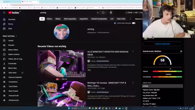
Task: Click the browser back arrow
Action: pyautogui.click(x=2, y=5)
